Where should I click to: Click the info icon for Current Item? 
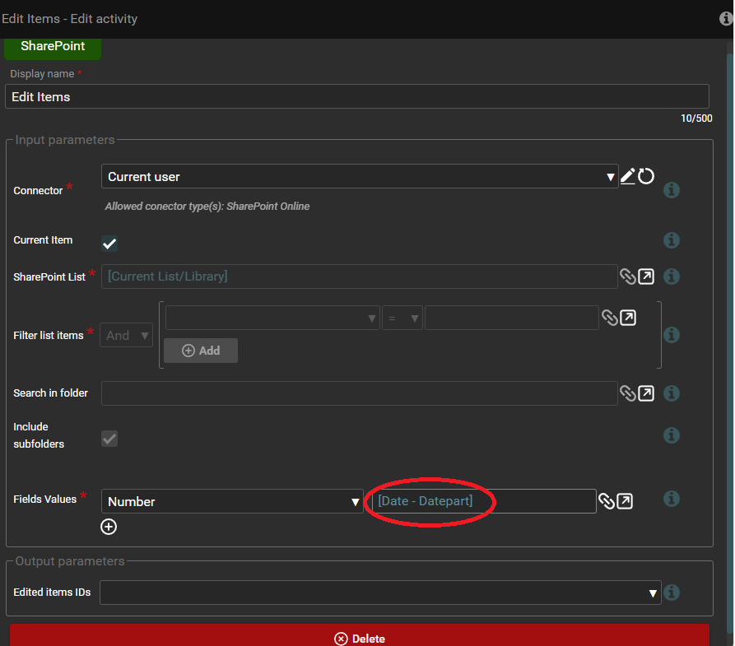coord(671,240)
